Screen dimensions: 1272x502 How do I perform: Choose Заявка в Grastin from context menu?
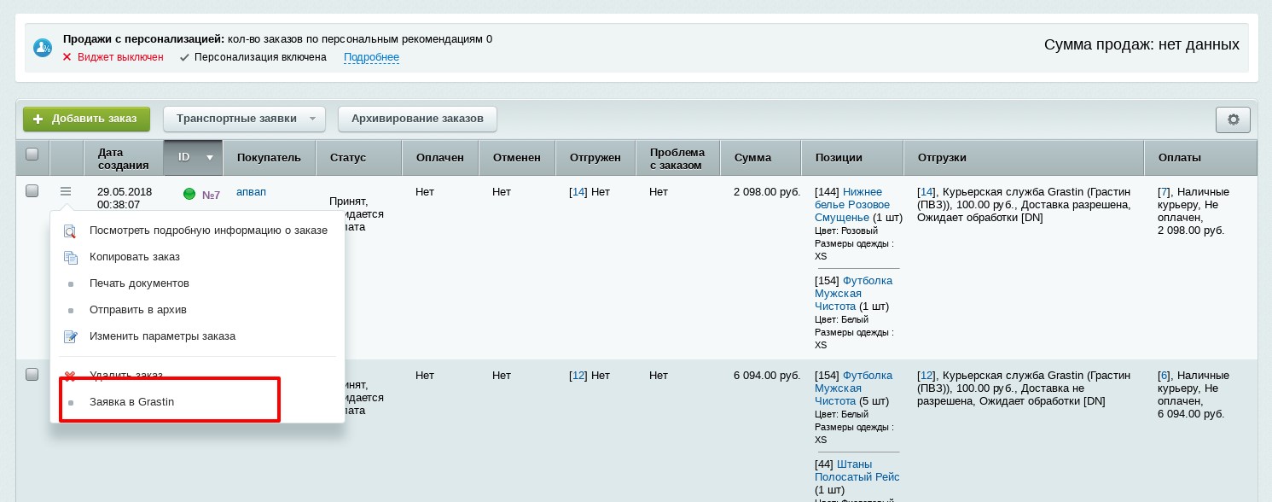(131, 402)
